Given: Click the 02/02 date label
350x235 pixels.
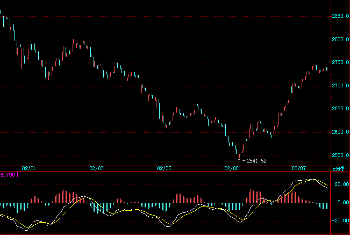Looking at the screenshot, I should [x=96, y=168].
